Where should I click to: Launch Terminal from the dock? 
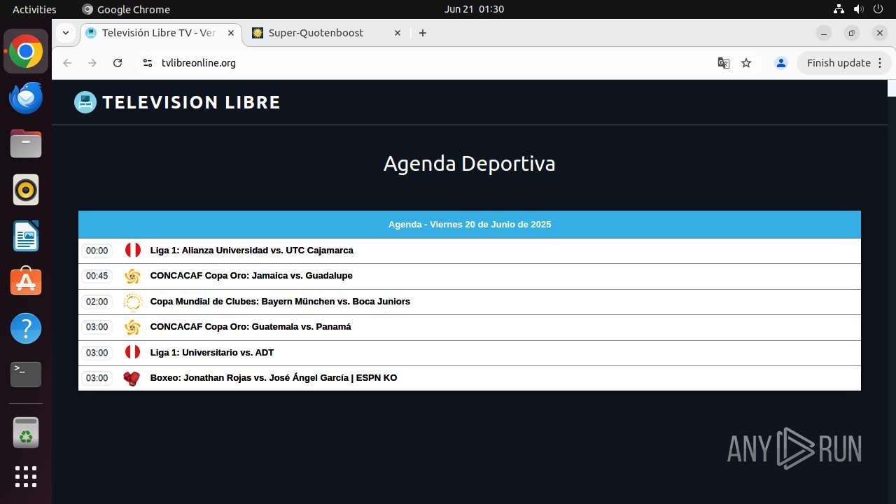26,374
